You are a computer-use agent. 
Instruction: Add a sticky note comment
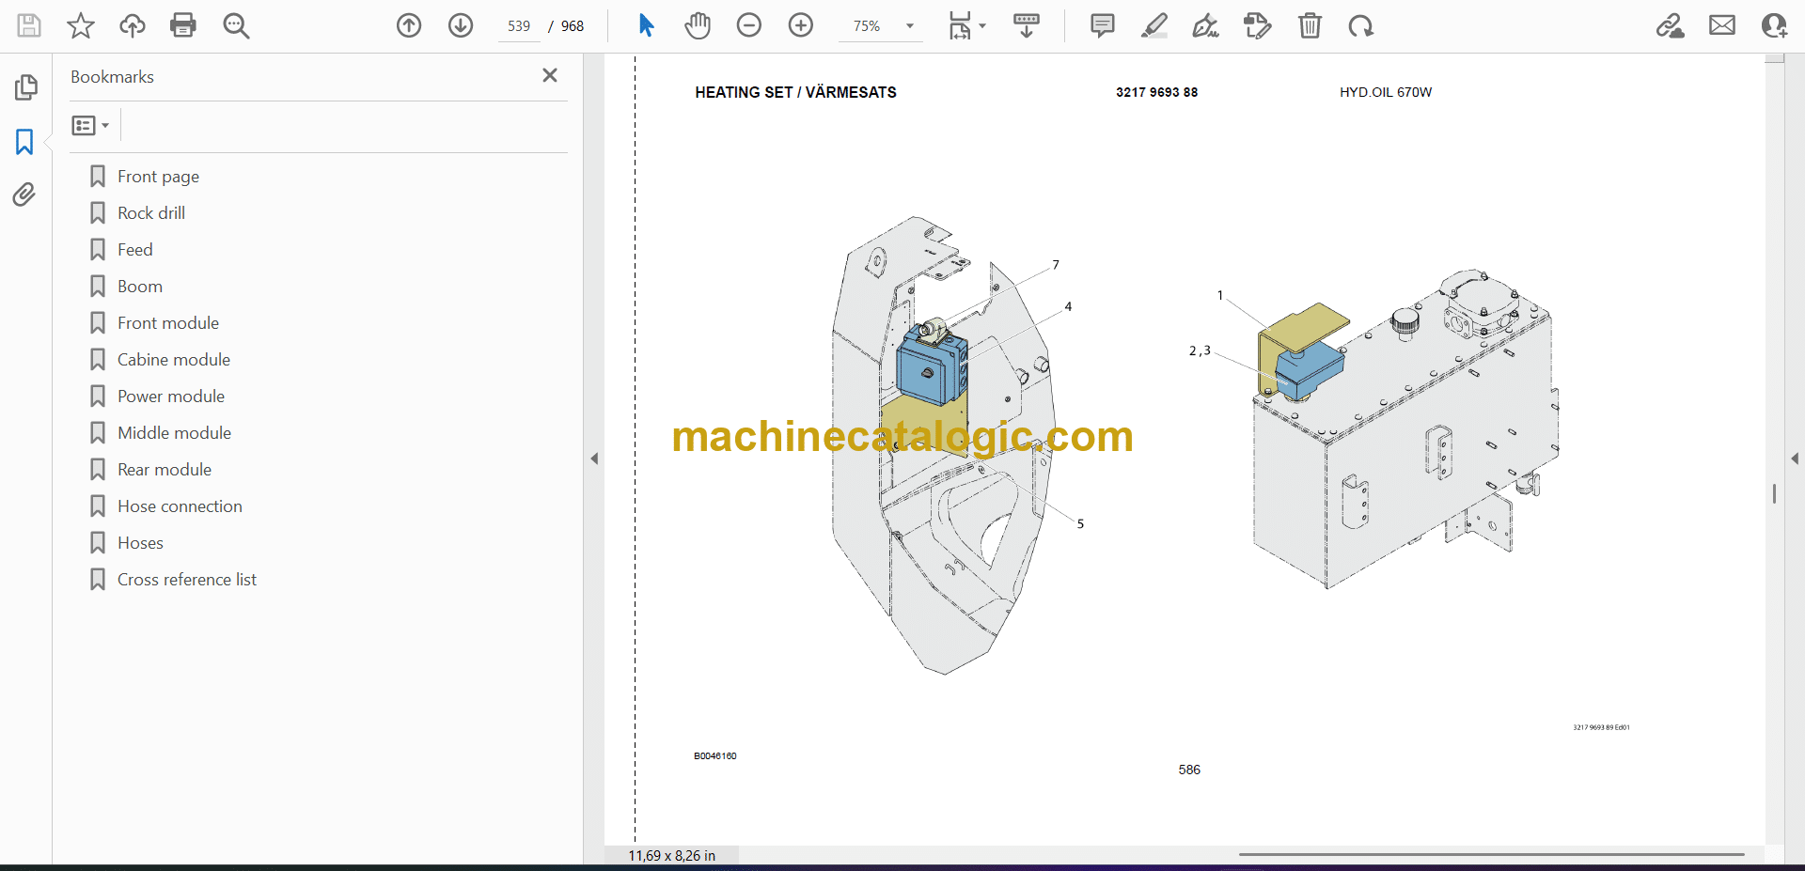1102,25
